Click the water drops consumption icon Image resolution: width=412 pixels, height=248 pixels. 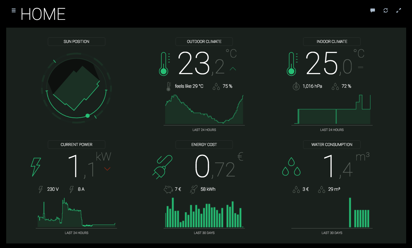coord(291,167)
